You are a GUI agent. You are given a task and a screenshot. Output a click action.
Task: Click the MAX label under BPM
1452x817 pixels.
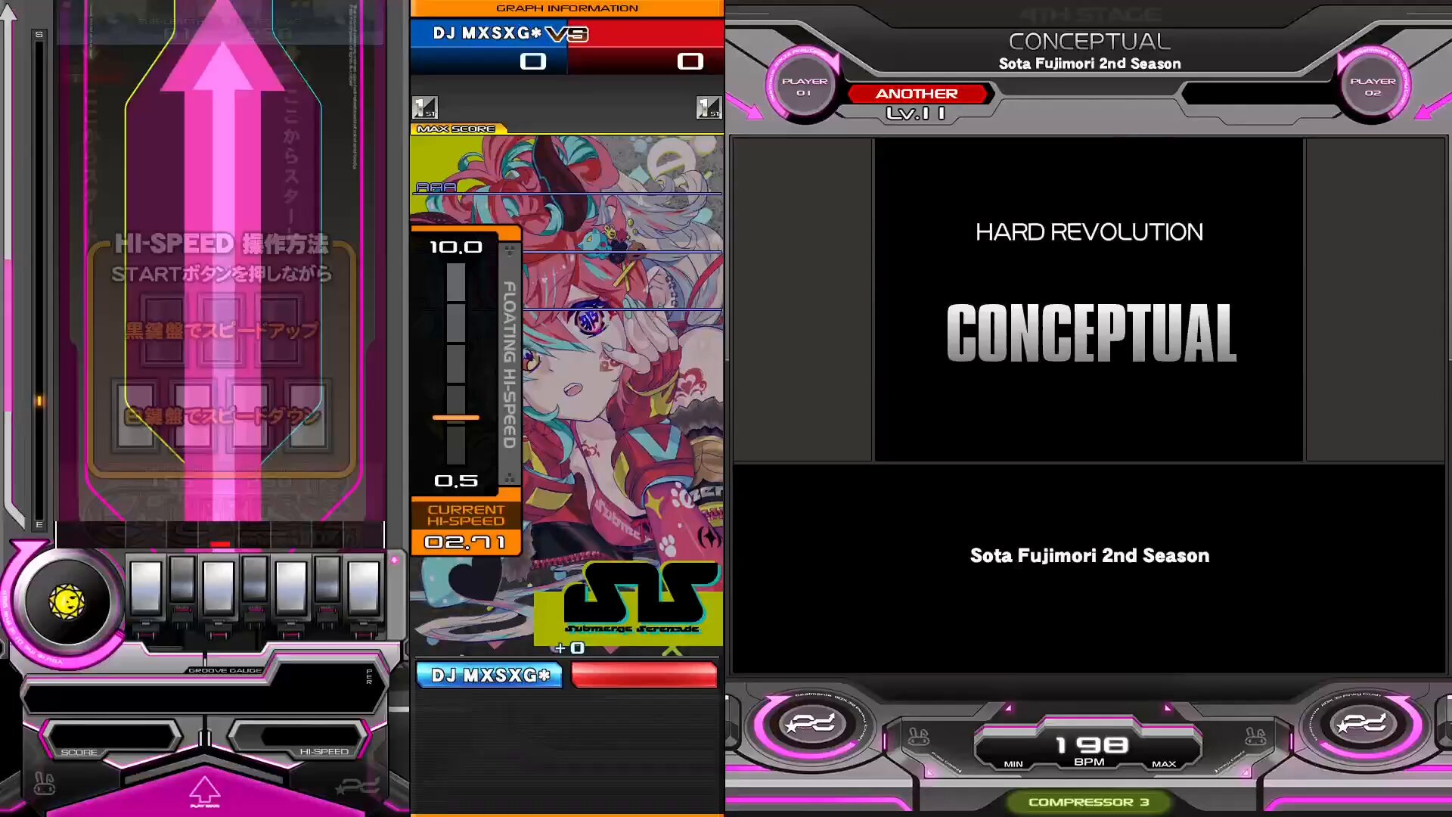tap(1164, 764)
